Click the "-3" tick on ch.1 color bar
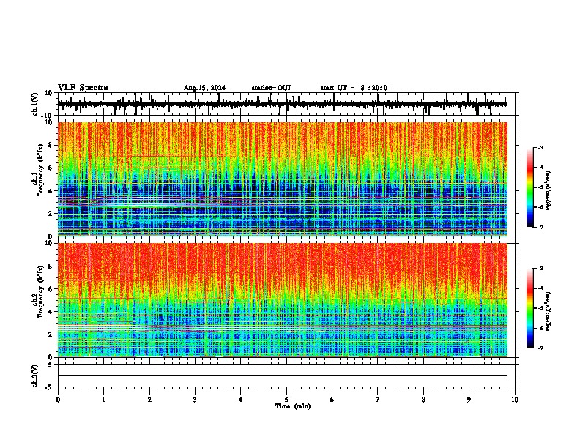The height and width of the screenshot is (448, 580). click(x=540, y=147)
